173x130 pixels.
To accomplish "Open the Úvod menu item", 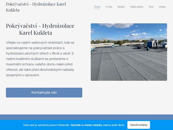I will (97, 7).
